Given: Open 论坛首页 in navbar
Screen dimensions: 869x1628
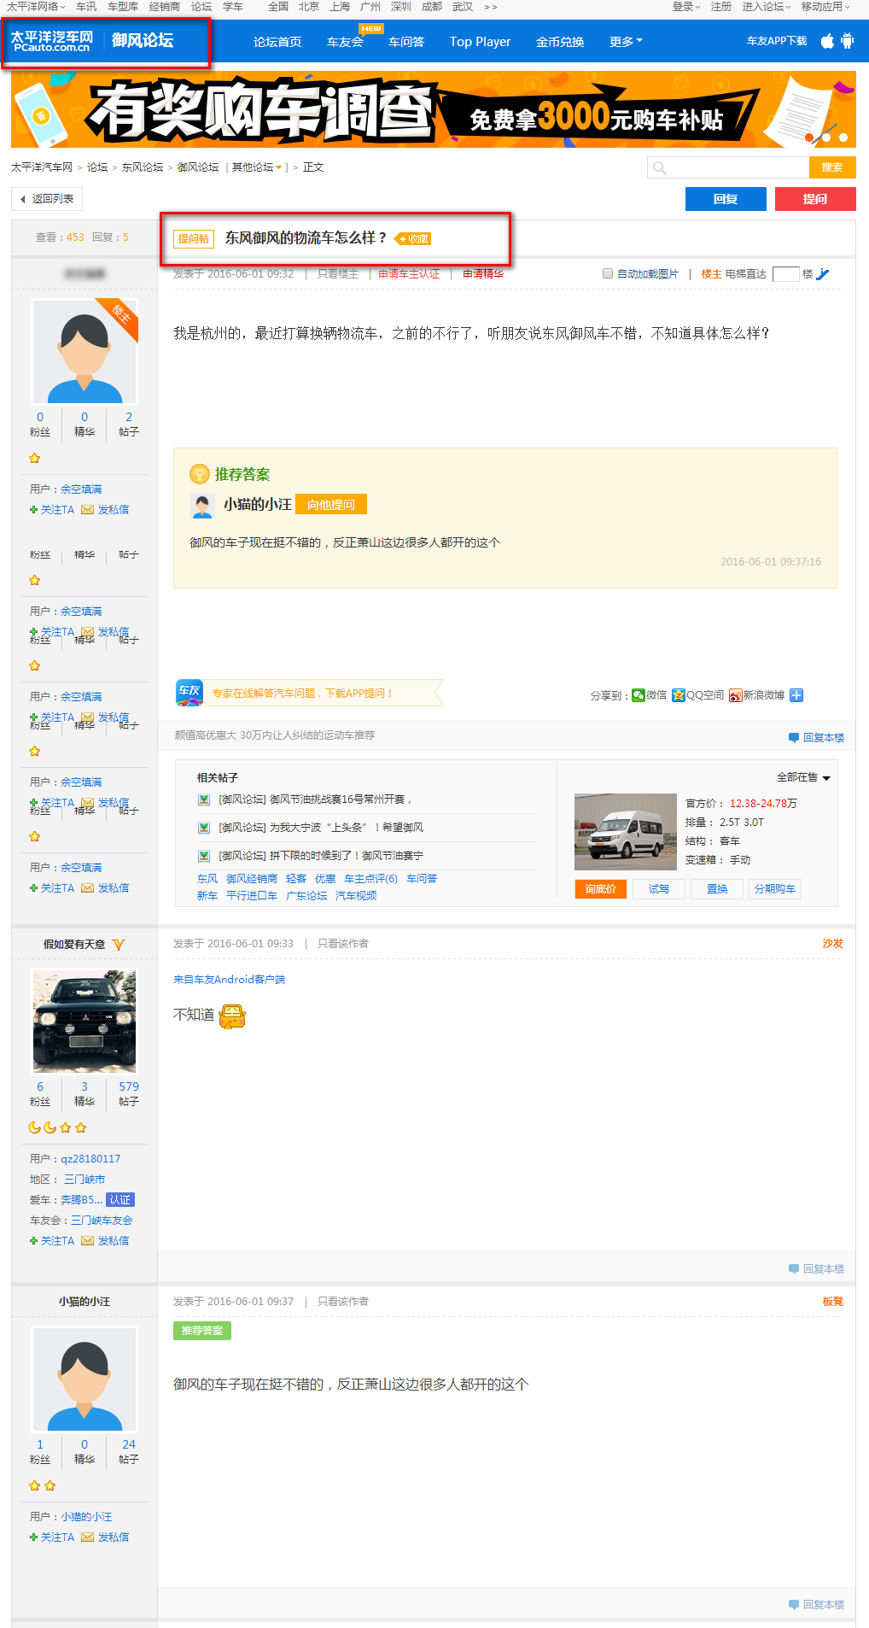Looking at the screenshot, I should 277,42.
